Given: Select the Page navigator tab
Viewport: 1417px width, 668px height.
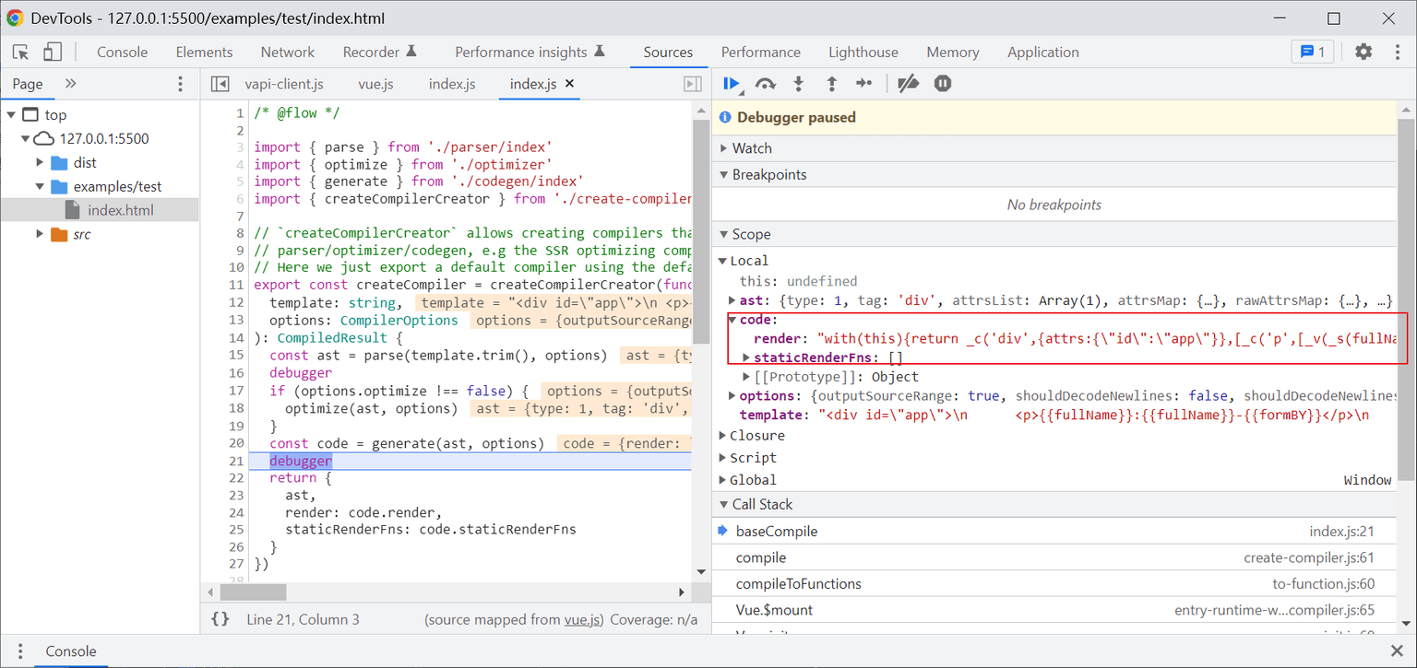Looking at the screenshot, I should 27,84.
